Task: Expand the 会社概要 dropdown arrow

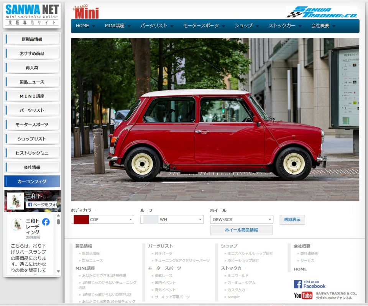Action: point(333,26)
